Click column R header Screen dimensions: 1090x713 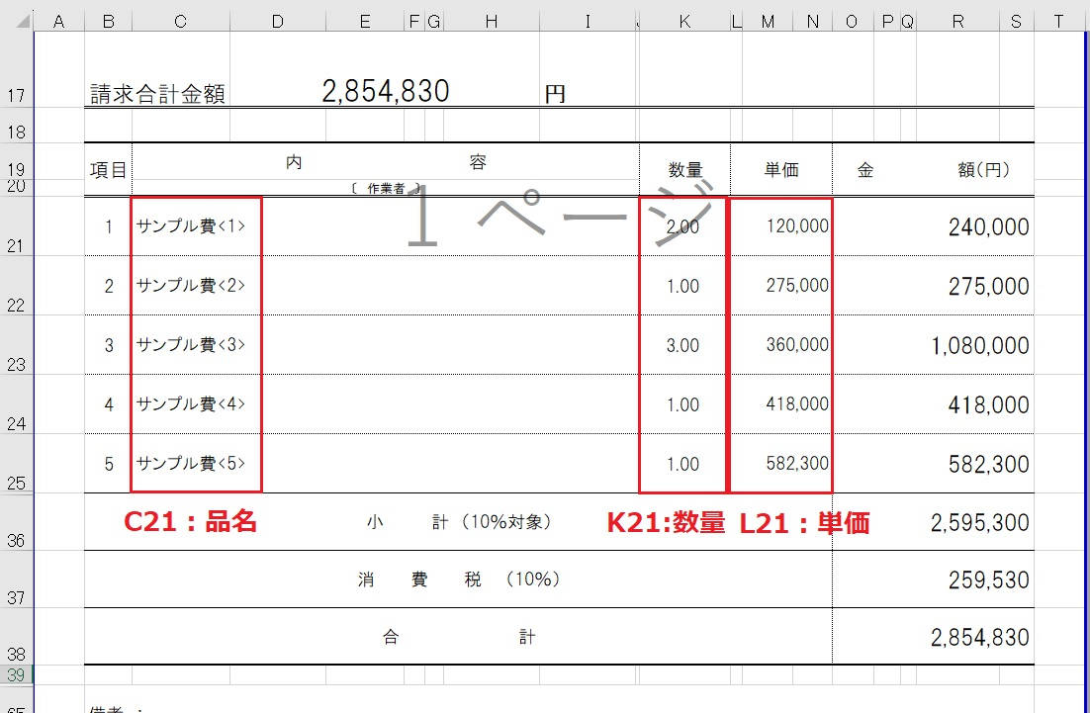point(956,21)
